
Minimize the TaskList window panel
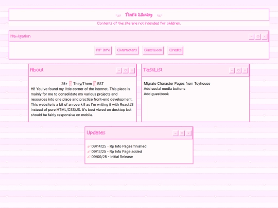click(x=232, y=70)
